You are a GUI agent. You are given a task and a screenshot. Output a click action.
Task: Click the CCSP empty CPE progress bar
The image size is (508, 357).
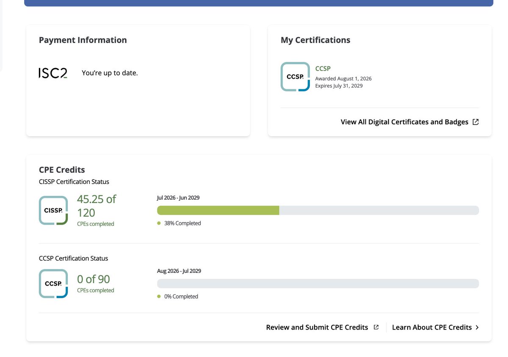tap(318, 283)
